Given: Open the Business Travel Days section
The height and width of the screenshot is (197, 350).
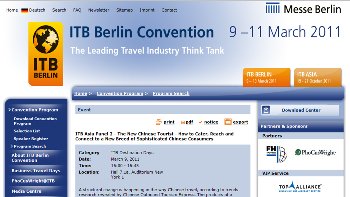Looking at the screenshot, I should (x=36, y=171).
